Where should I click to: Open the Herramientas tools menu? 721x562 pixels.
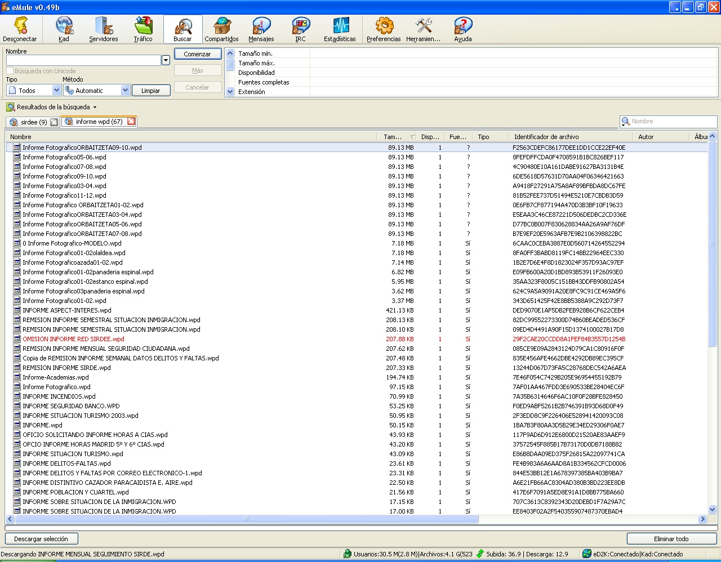coord(424,29)
